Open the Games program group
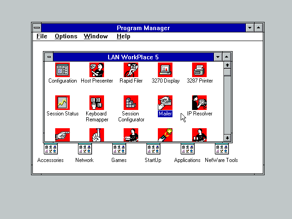292x219 pixels. click(x=119, y=149)
